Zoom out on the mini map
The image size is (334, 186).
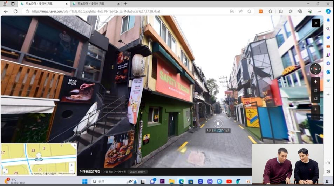pos(71,170)
